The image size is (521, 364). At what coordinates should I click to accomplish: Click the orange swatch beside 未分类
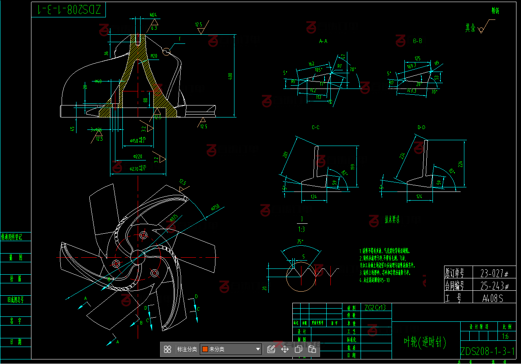[x=205, y=349]
